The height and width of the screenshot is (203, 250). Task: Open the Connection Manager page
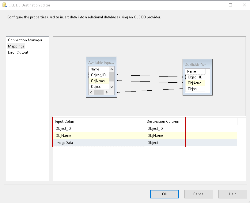coord(25,40)
